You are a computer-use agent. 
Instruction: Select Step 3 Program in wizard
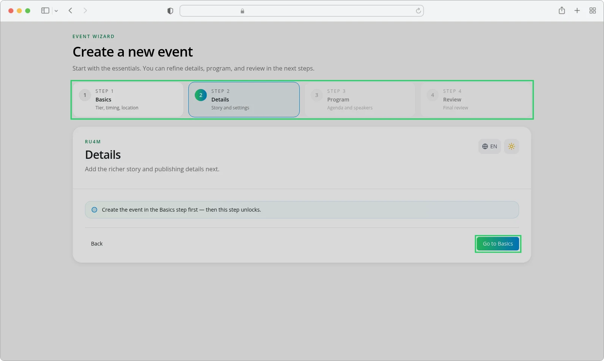tap(360, 100)
